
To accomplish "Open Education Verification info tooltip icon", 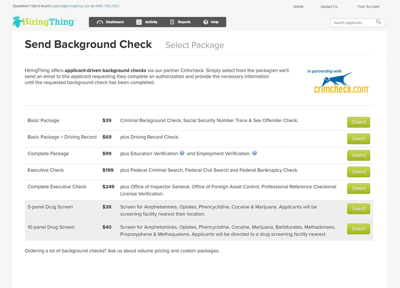I will (182, 153).
